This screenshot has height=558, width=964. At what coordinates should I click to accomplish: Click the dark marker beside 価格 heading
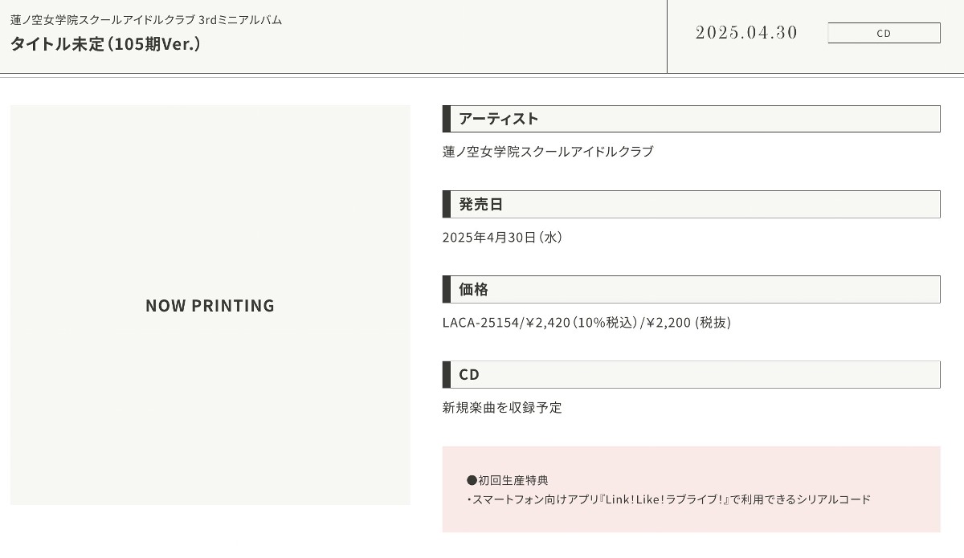[447, 289]
